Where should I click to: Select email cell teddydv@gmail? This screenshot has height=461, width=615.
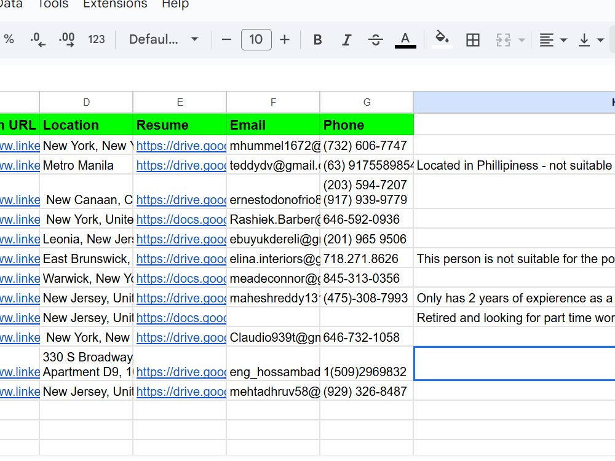273,165
